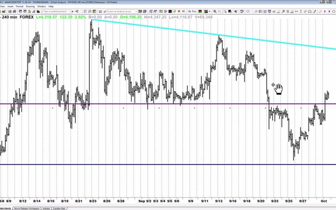The width and height of the screenshot is (336, 210).
Task: Switch chart to green bar style
Action: click(174, 12)
